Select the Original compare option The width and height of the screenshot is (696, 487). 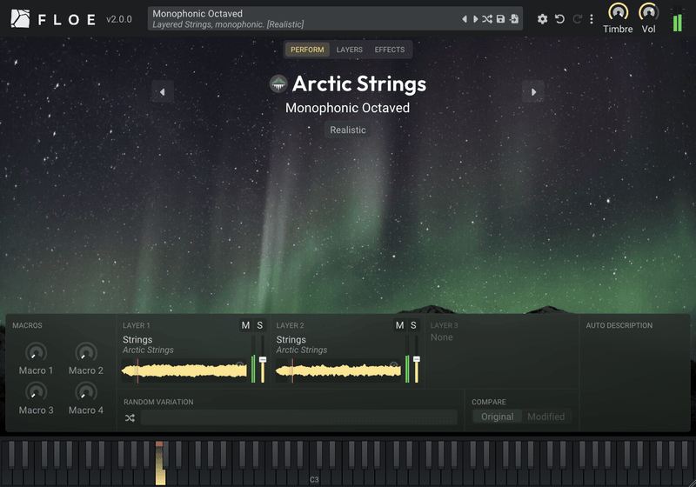[x=497, y=417]
